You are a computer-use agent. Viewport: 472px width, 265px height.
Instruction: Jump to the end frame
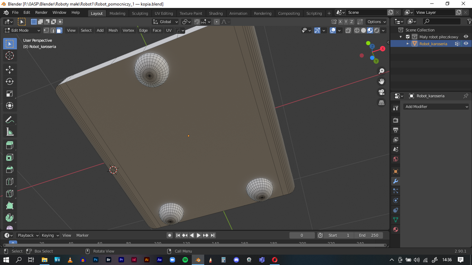click(213, 235)
